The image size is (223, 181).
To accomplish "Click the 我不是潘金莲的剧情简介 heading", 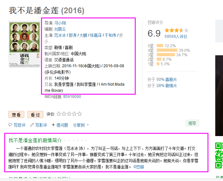I will pyautogui.click(x=35, y=140).
